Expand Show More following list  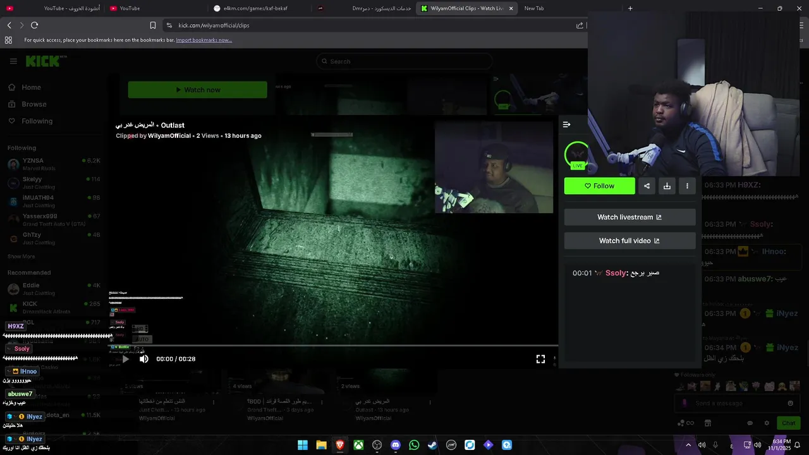pyautogui.click(x=21, y=257)
